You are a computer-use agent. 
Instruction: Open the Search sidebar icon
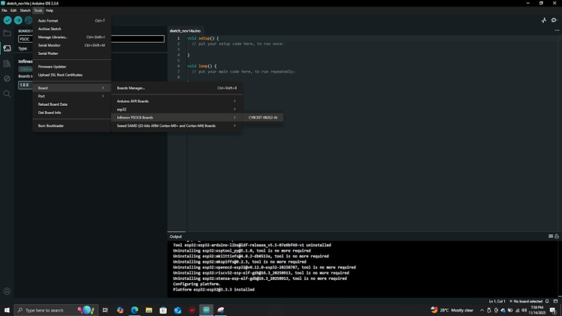coord(7,94)
